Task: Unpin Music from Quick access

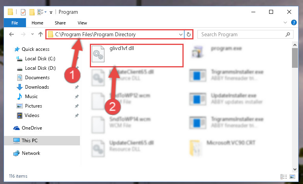Action: tap(77, 97)
